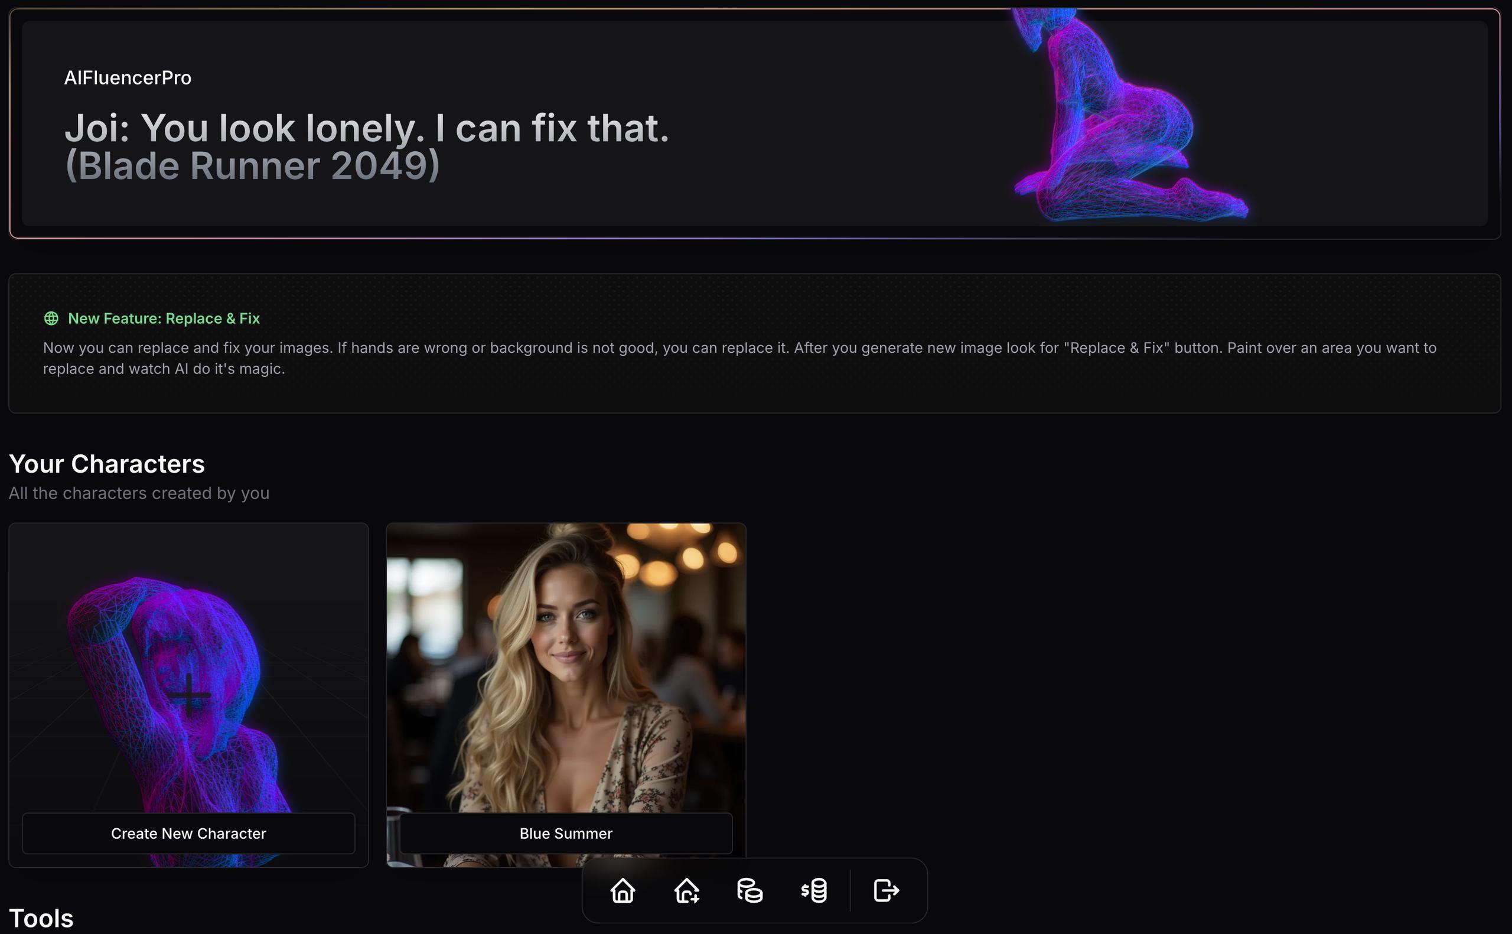
Task: Log out using the exit arrow icon
Action: [886, 890]
